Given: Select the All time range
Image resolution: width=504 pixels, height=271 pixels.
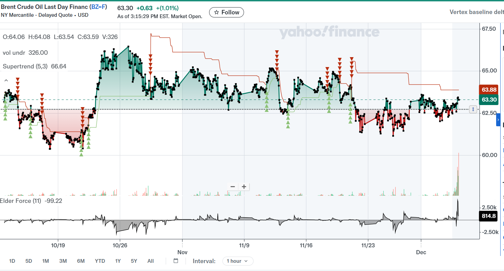Looking at the screenshot, I should [x=150, y=261].
